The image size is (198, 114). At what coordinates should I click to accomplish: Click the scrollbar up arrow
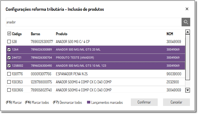point(188,32)
